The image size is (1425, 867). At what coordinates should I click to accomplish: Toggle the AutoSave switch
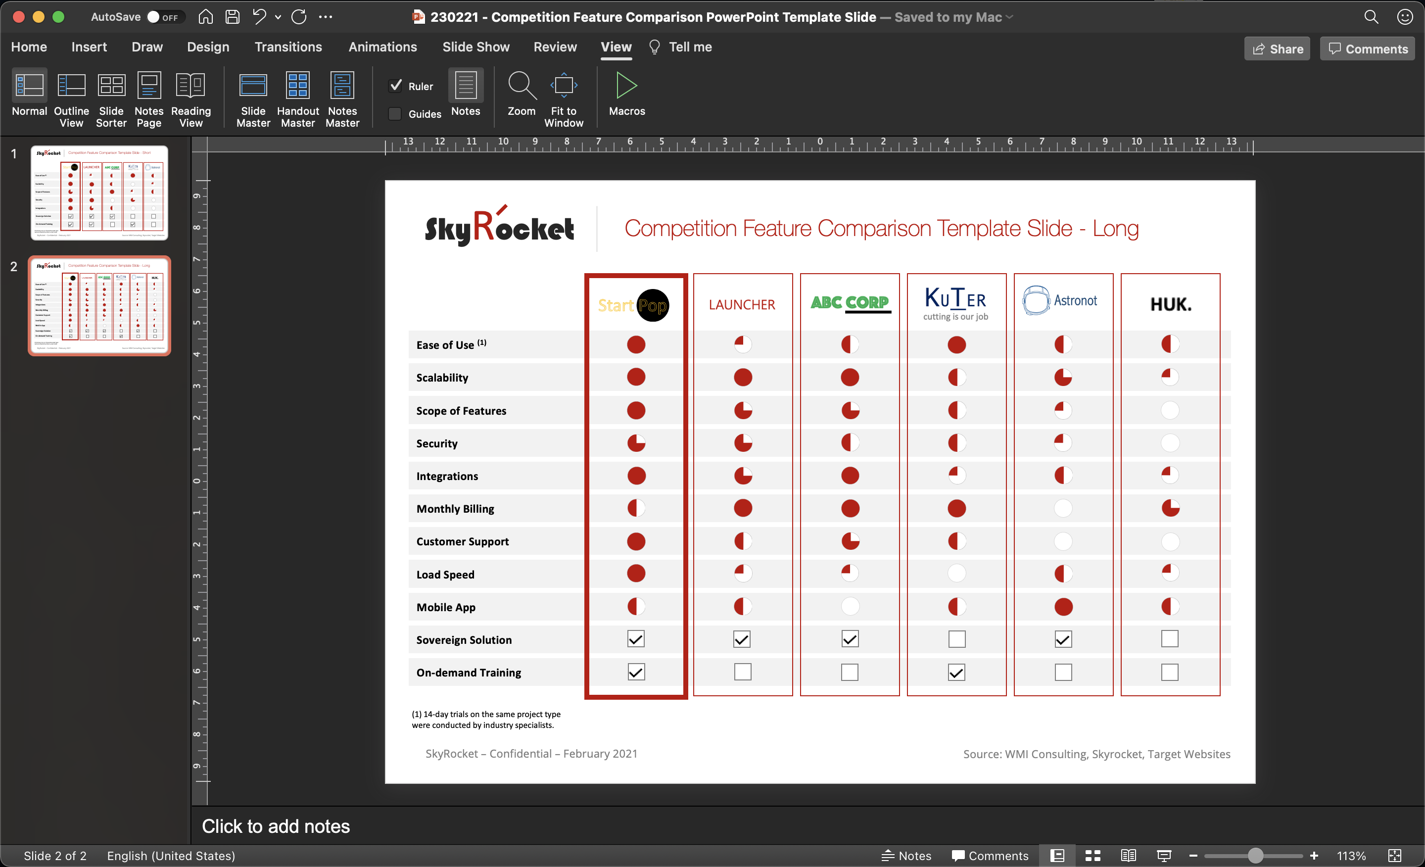[x=165, y=17]
